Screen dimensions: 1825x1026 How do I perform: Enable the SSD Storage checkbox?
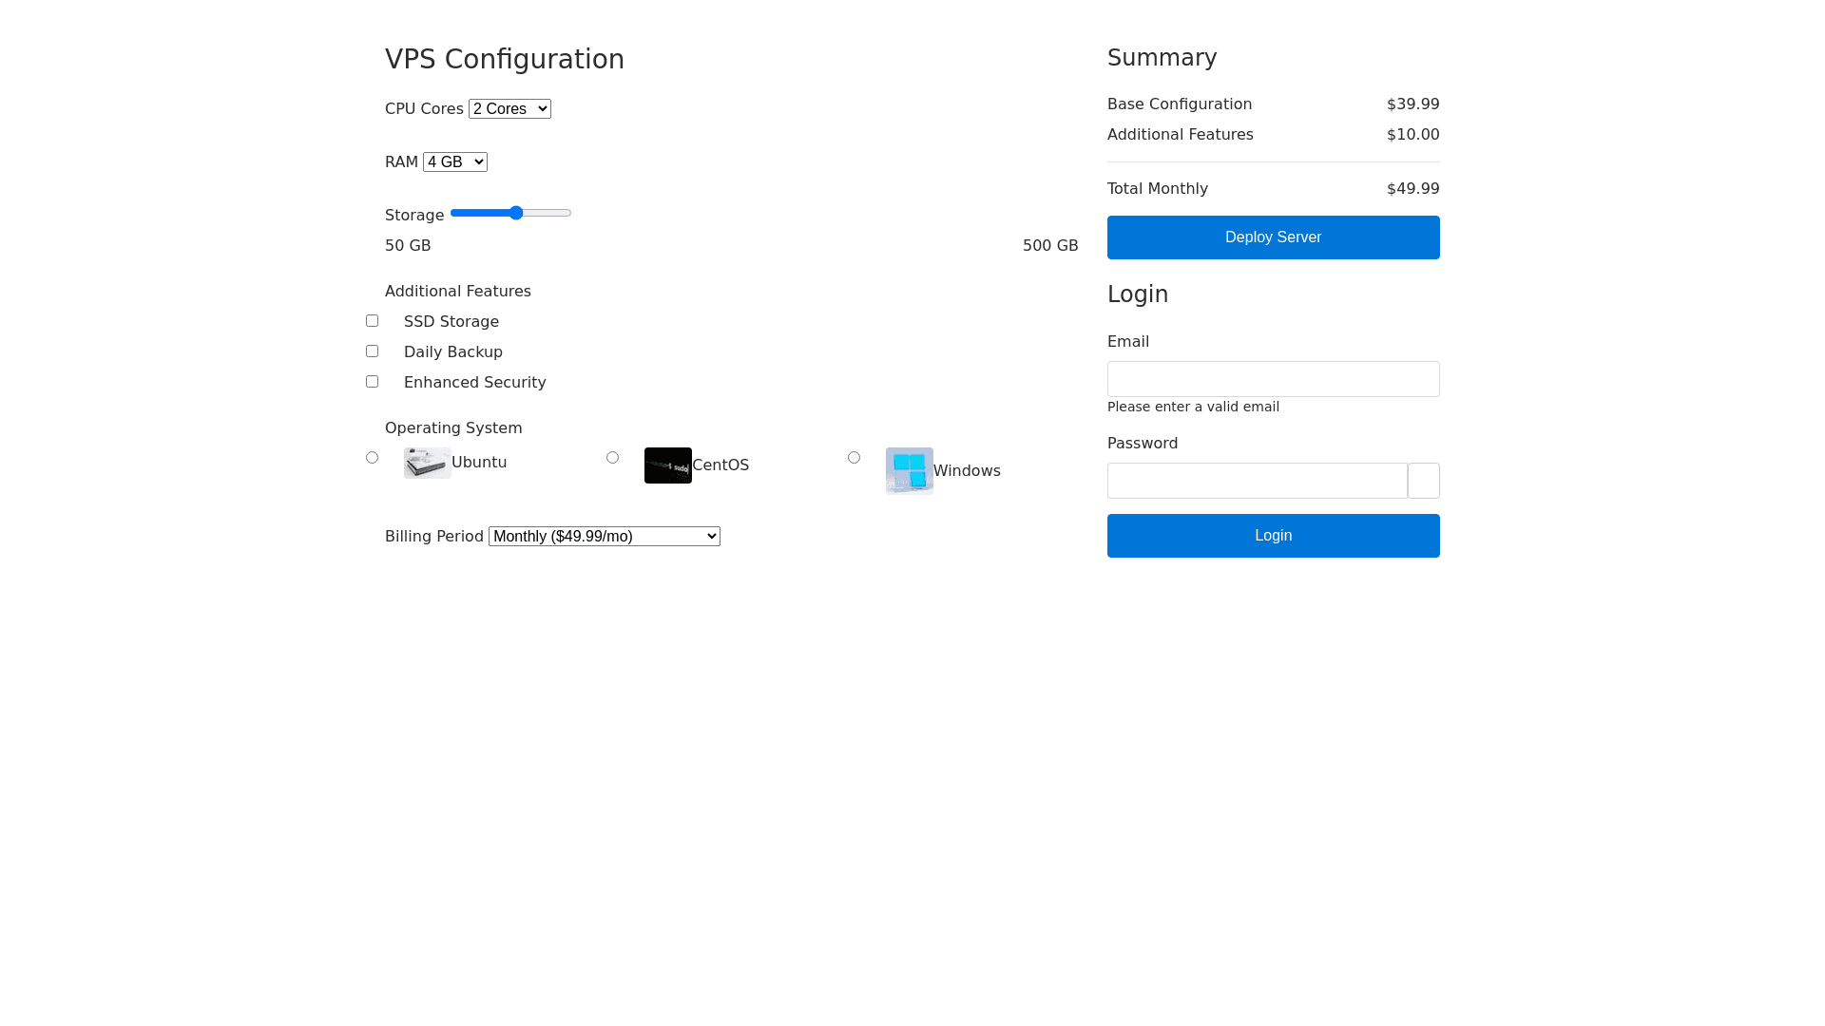pos(372,321)
